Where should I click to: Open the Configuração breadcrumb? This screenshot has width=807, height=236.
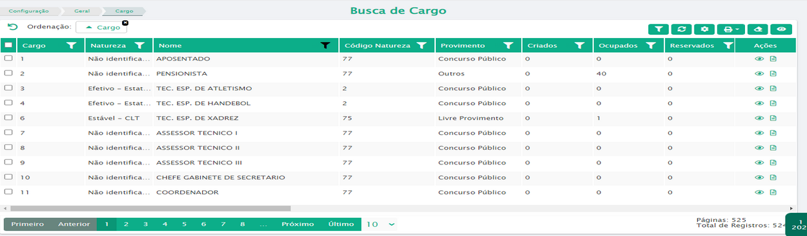(x=29, y=11)
